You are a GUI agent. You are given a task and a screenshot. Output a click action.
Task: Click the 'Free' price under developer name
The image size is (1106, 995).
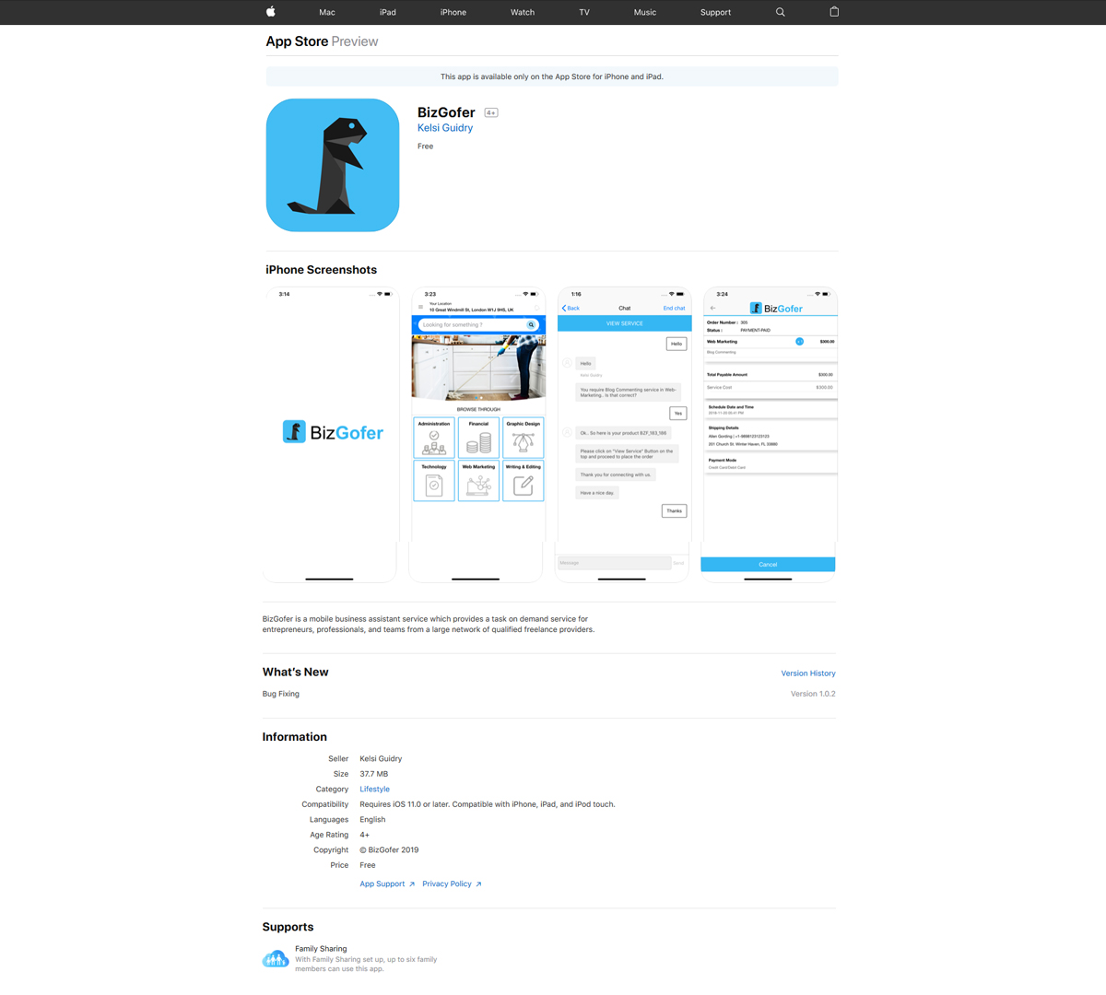pos(425,146)
